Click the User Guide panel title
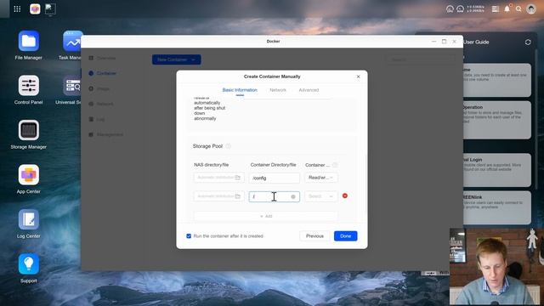The width and height of the screenshot is (544, 306). [x=476, y=42]
